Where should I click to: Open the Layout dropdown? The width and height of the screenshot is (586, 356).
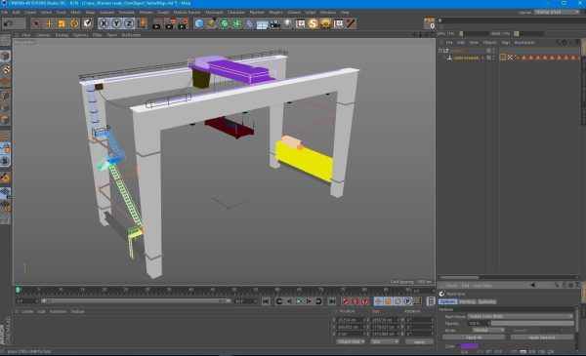click(557, 12)
